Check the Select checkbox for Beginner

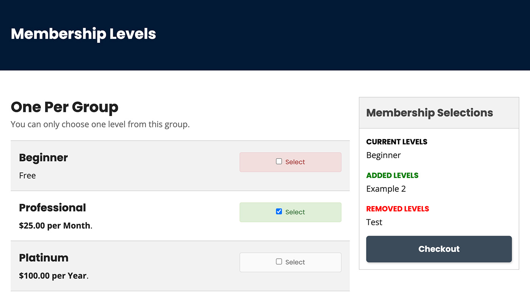pyautogui.click(x=279, y=161)
